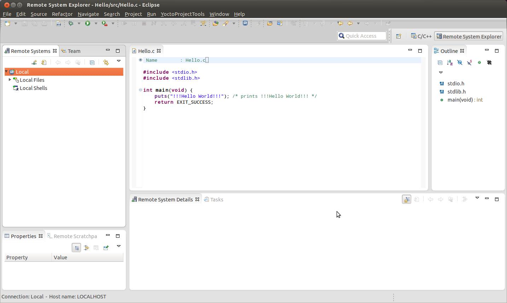Launch Debug using the bug icon
This screenshot has height=303, width=507.
tap(71, 23)
